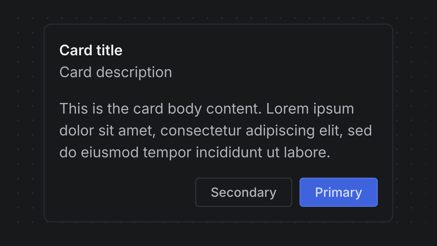The width and height of the screenshot is (437, 246).
Task: Click the Primary button
Action: click(x=338, y=192)
